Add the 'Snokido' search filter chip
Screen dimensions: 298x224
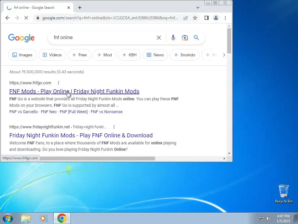185,55
